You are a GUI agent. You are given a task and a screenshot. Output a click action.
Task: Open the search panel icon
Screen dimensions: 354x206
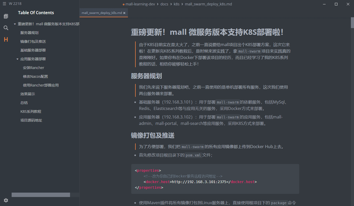coord(6,28)
